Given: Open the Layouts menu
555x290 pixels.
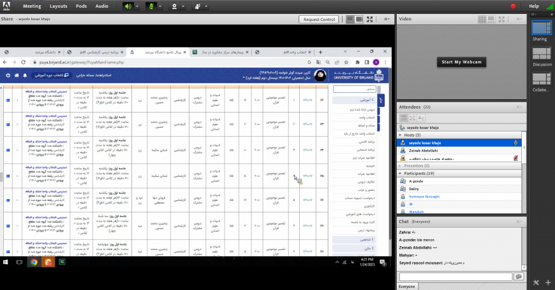Looking at the screenshot, I should (x=59, y=6).
